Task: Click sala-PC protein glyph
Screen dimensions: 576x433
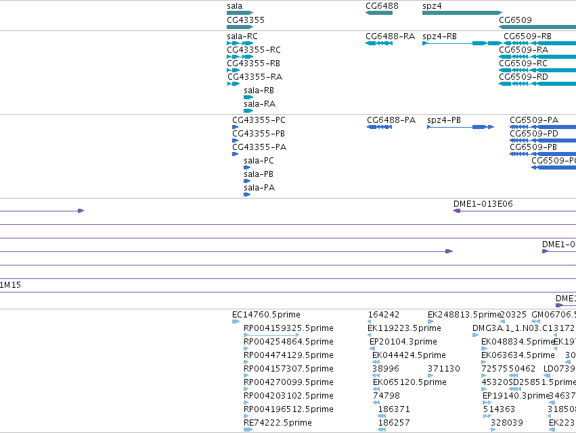Action: click(x=247, y=168)
